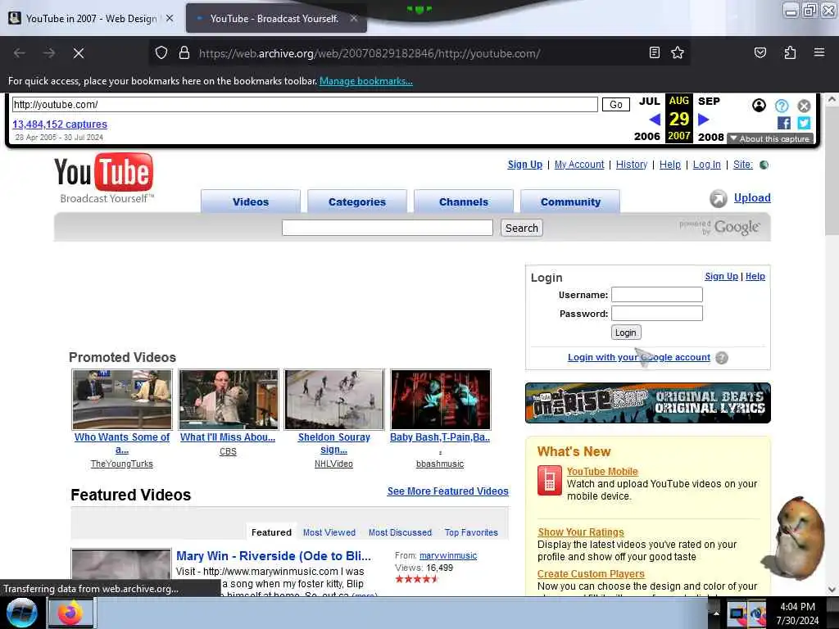The image size is (839, 629).
Task: Open the 13,484,152 captures link
Action: click(x=60, y=124)
